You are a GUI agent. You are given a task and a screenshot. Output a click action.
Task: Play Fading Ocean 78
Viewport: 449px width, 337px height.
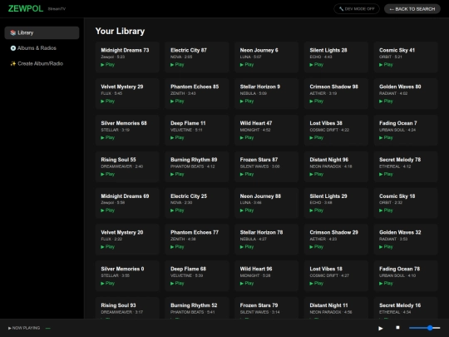pyautogui.click(x=386, y=284)
